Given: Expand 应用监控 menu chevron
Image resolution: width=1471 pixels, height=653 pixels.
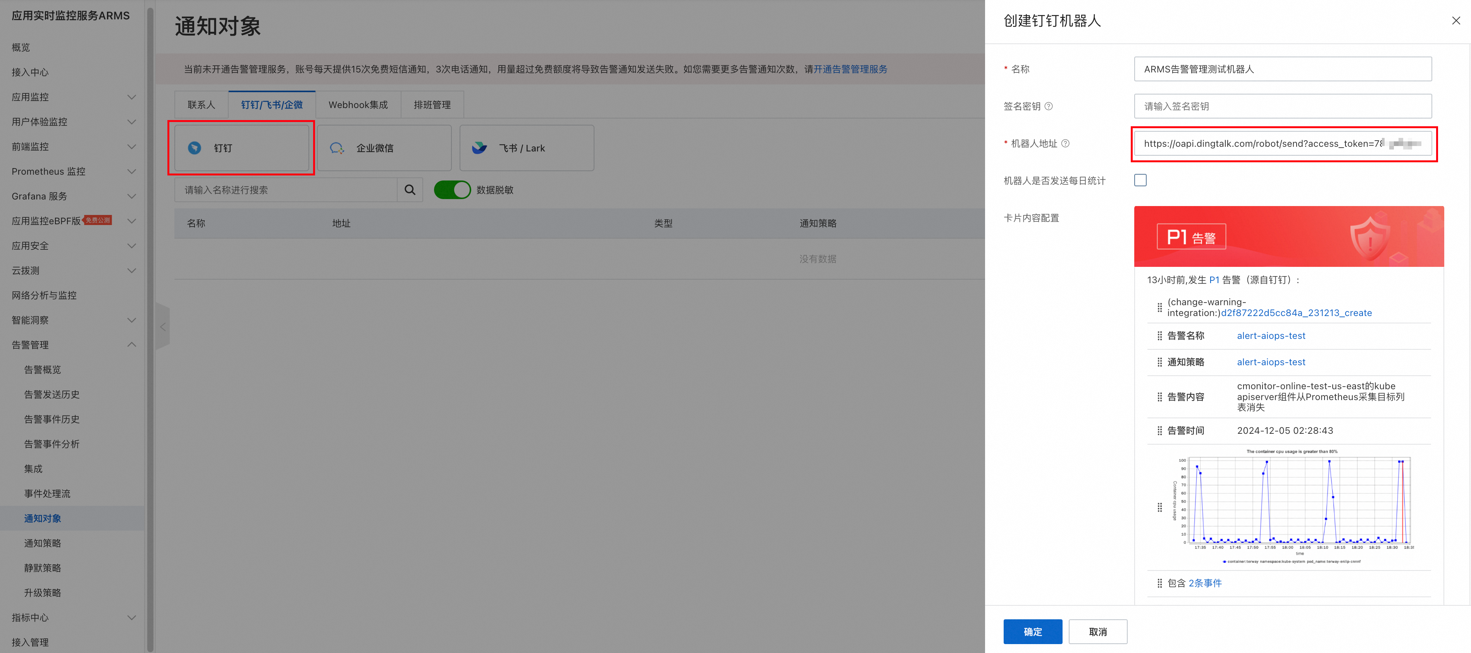Looking at the screenshot, I should pos(131,97).
